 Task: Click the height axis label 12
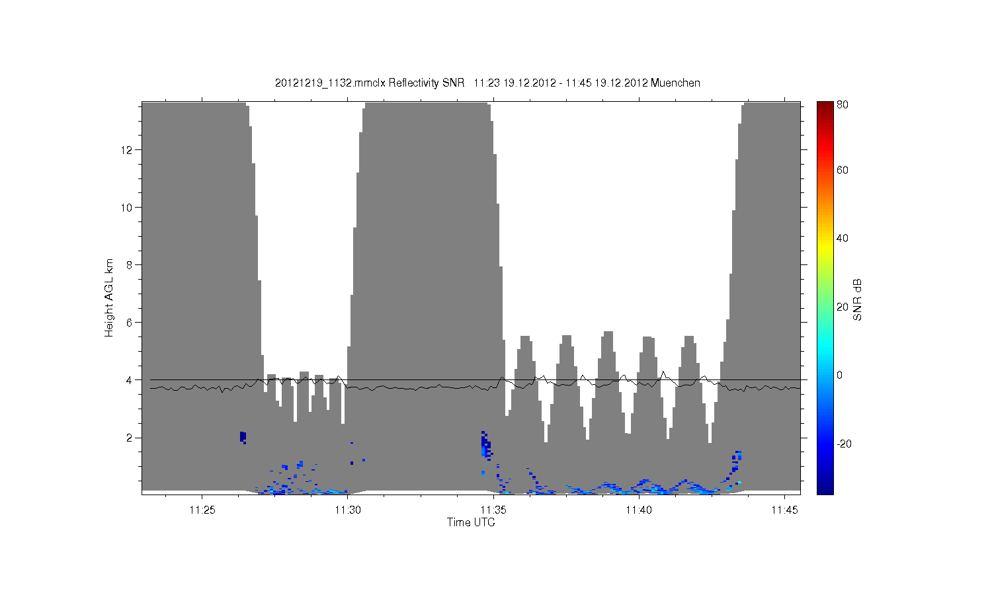(128, 150)
